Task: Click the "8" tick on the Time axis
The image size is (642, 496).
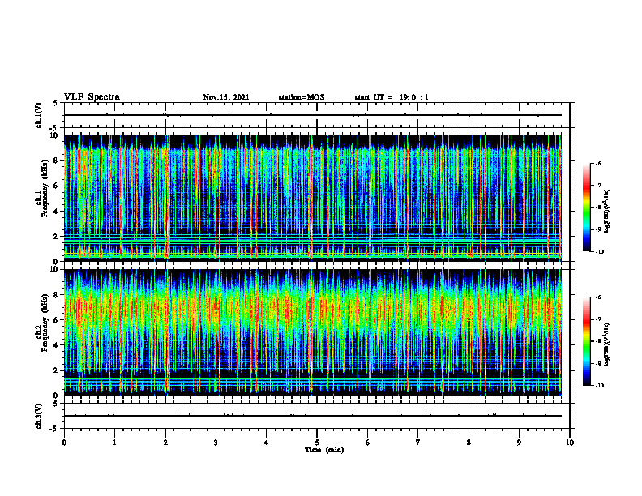Action: (469, 443)
